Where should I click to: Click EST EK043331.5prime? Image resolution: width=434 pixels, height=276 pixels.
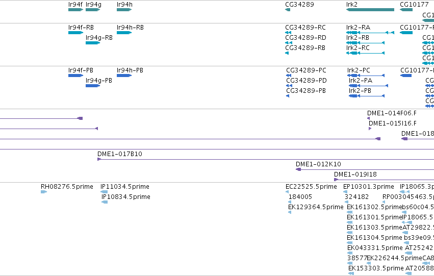point(350,253)
